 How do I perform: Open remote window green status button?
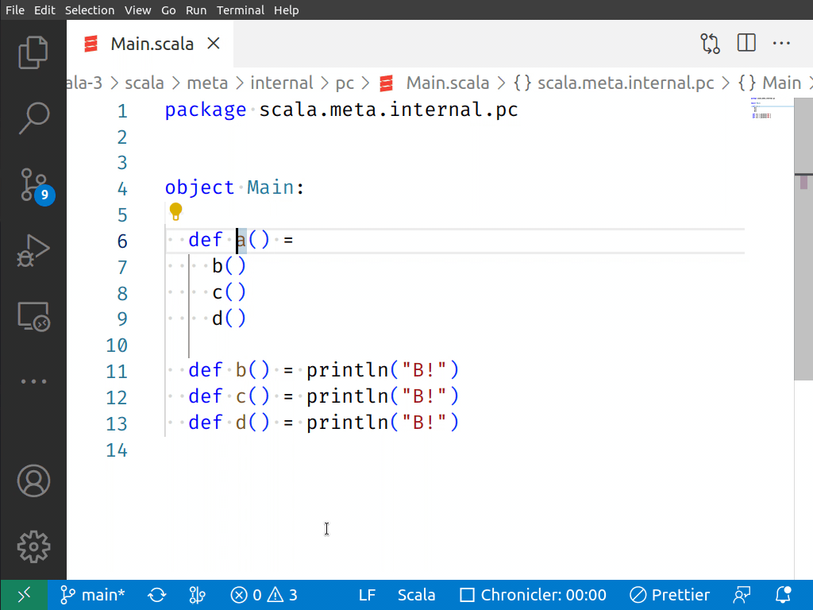click(x=25, y=594)
